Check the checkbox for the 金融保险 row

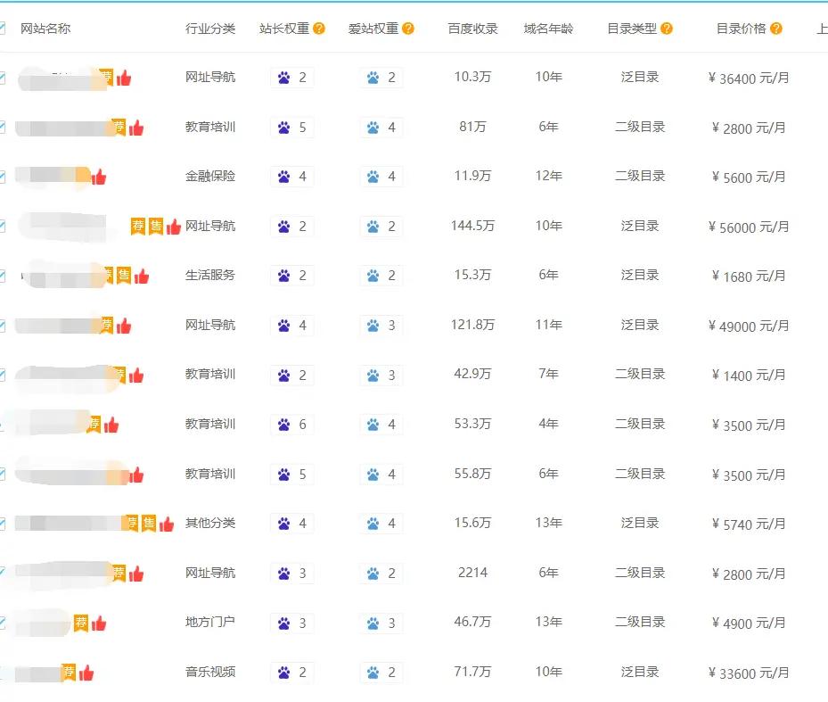tap(4, 176)
